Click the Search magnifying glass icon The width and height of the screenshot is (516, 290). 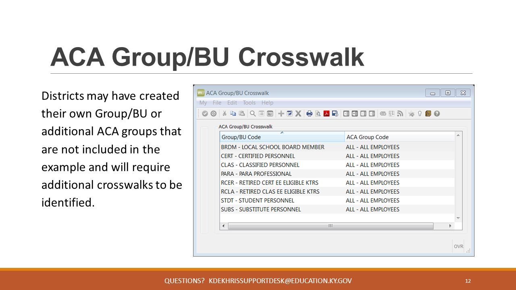[252, 114]
